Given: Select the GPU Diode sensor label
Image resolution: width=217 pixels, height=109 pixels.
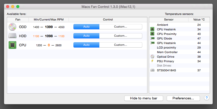Looking at the screenshot, I should (x=164, y=38).
